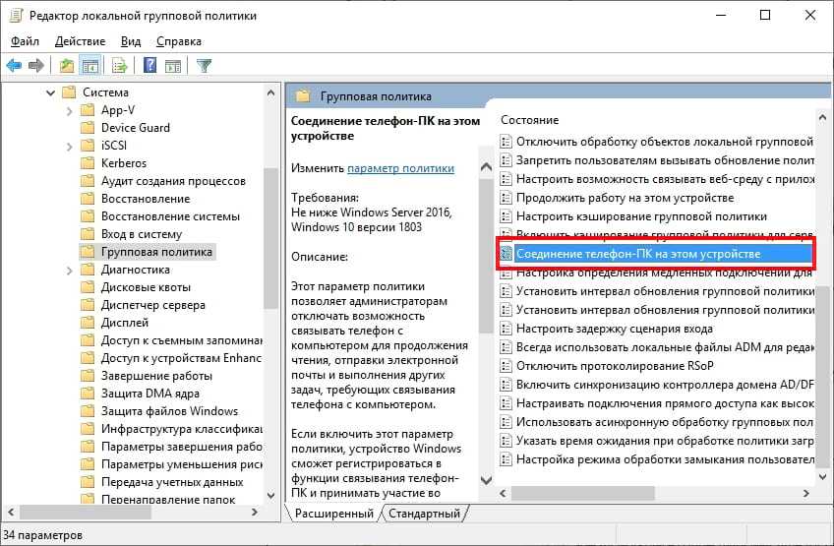Click the Filter funnel icon
The image size is (834, 546).
[204, 66]
